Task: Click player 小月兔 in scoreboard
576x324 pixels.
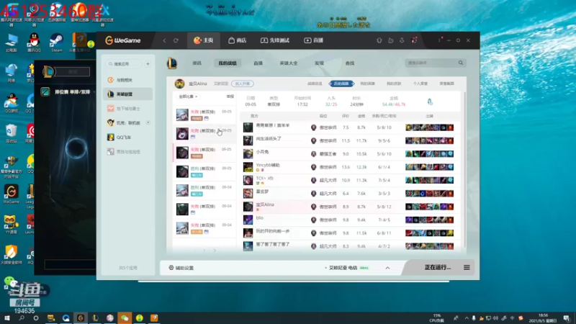Action: [x=262, y=152]
